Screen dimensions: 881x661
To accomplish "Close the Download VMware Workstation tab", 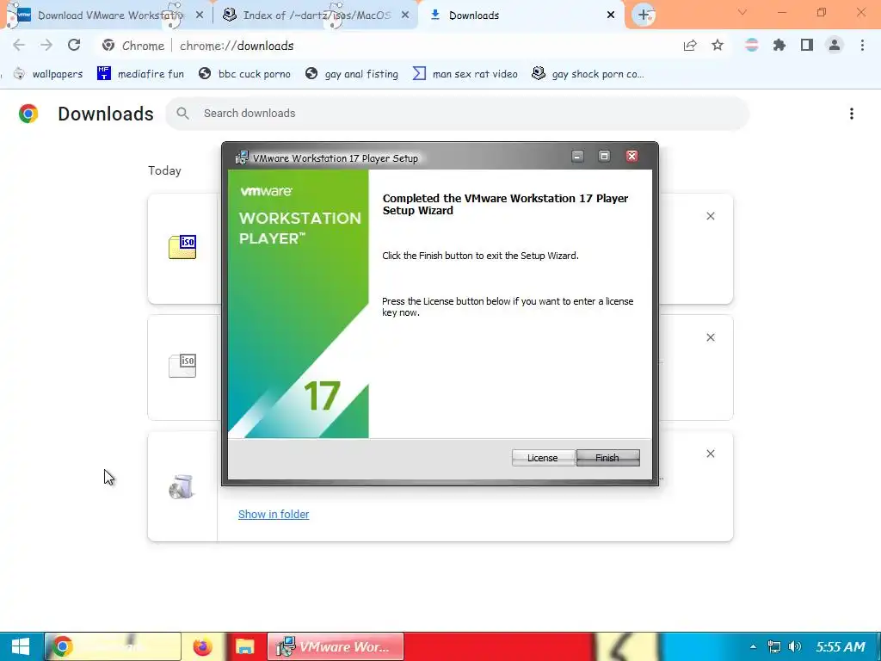I will pos(200,15).
